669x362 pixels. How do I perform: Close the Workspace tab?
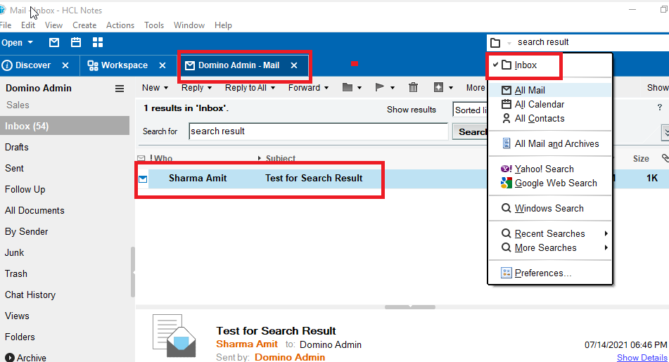pyautogui.click(x=163, y=65)
